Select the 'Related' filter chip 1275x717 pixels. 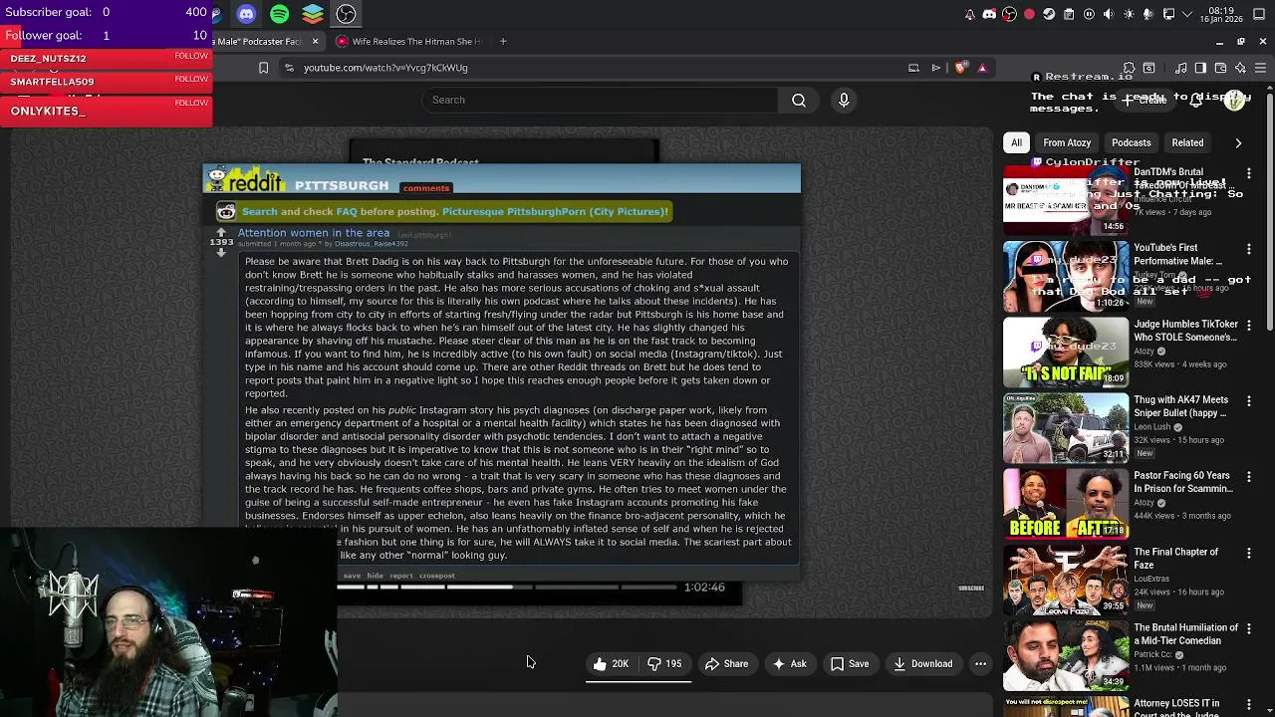click(x=1187, y=142)
